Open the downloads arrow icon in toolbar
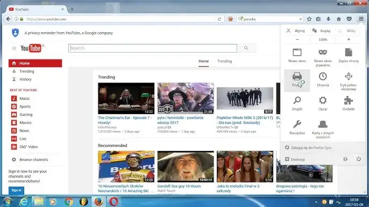 coord(328,19)
